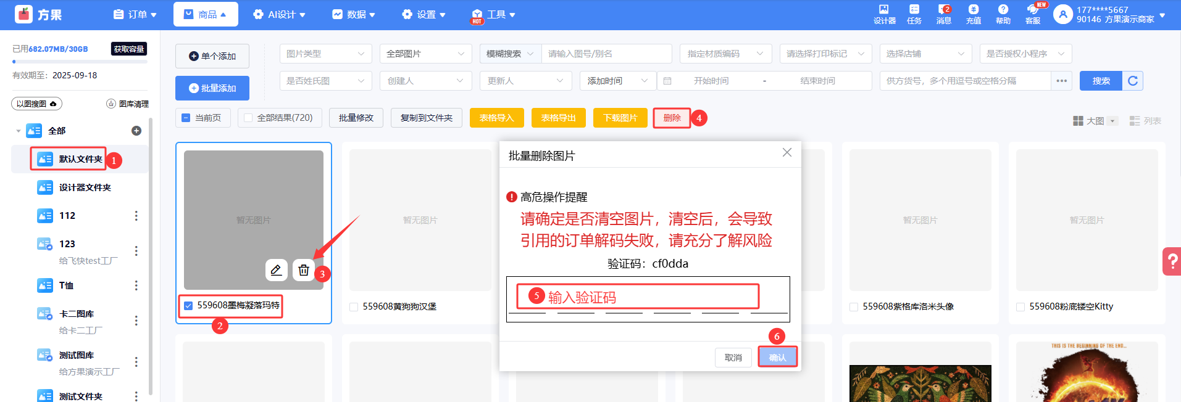Collapse the 全部 folder tree

click(x=19, y=131)
